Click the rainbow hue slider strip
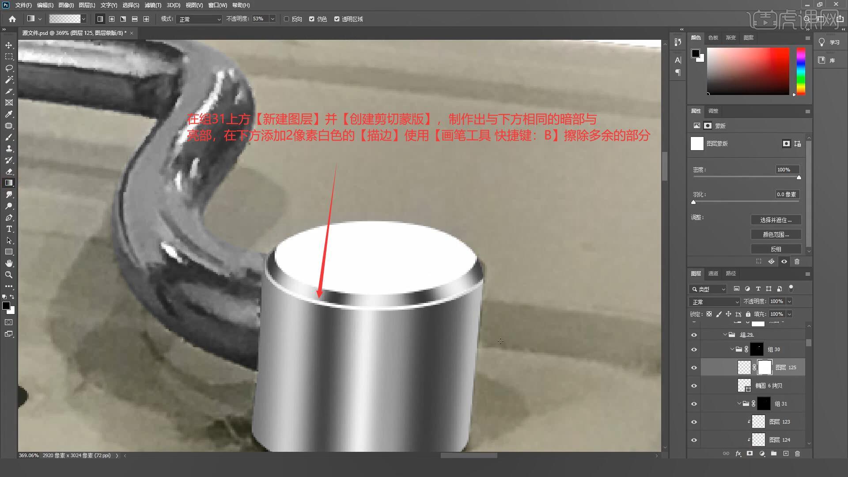Viewport: 848px width, 477px height. pos(801,72)
